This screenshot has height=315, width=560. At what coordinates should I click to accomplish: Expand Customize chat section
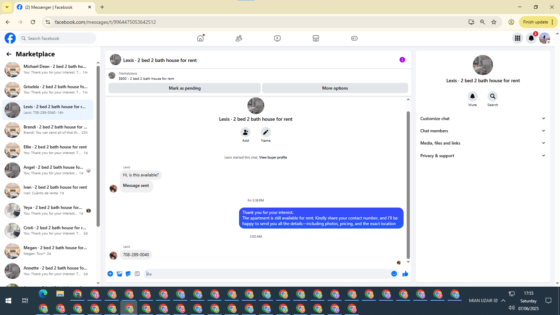click(483, 119)
